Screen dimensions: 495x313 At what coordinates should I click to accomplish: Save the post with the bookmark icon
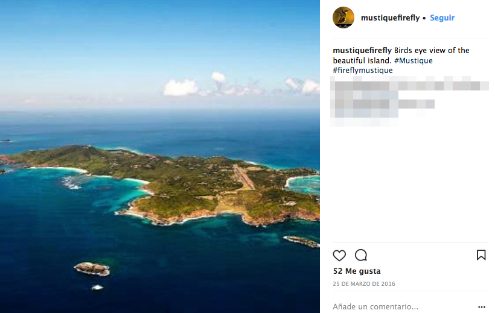[481, 255]
